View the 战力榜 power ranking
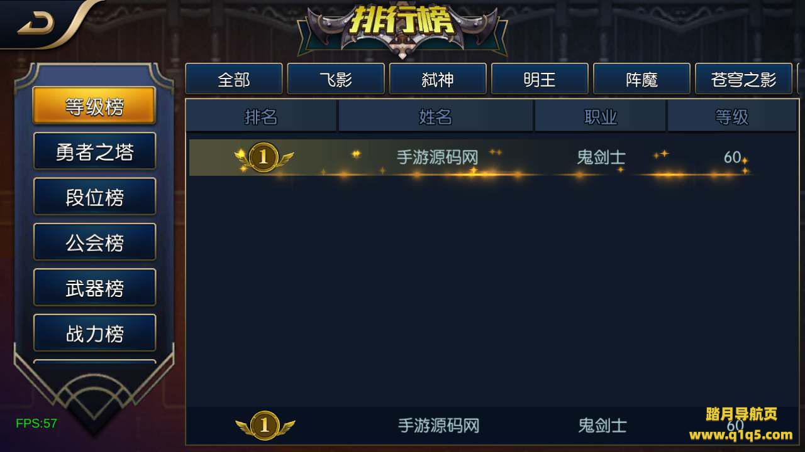 tap(94, 333)
